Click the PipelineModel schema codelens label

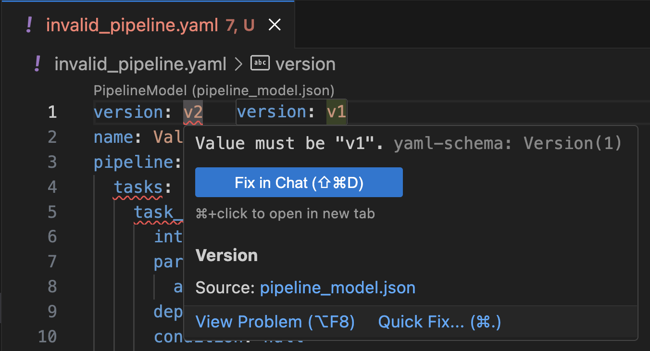(213, 90)
